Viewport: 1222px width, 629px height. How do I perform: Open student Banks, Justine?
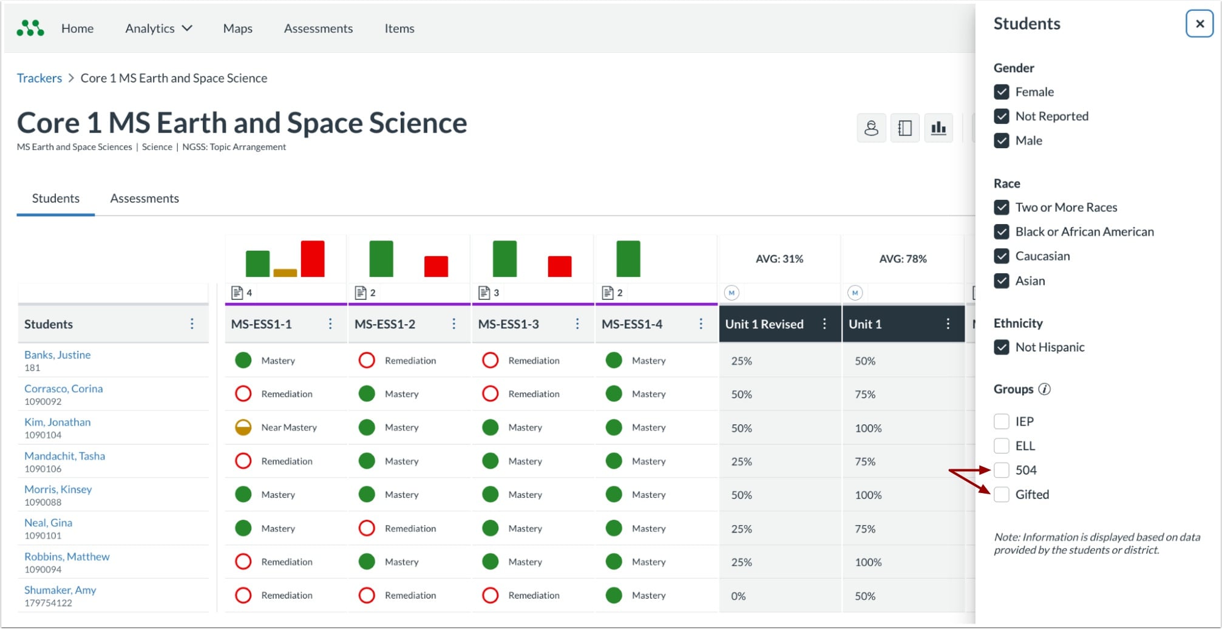tap(57, 355)
